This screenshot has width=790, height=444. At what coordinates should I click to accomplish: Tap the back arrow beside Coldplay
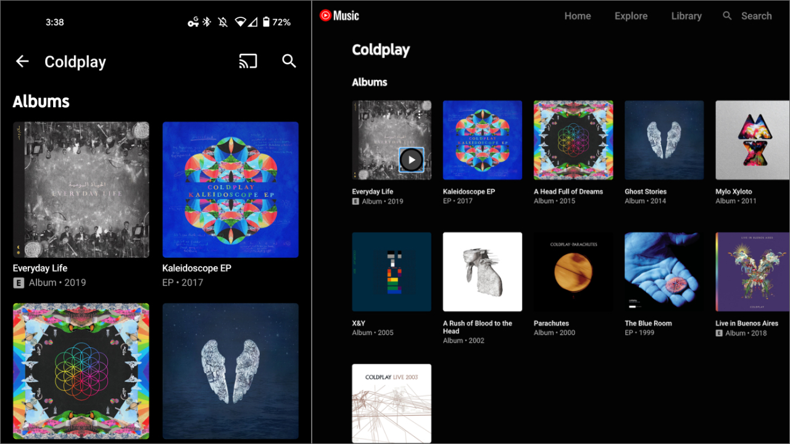(22, 61)
